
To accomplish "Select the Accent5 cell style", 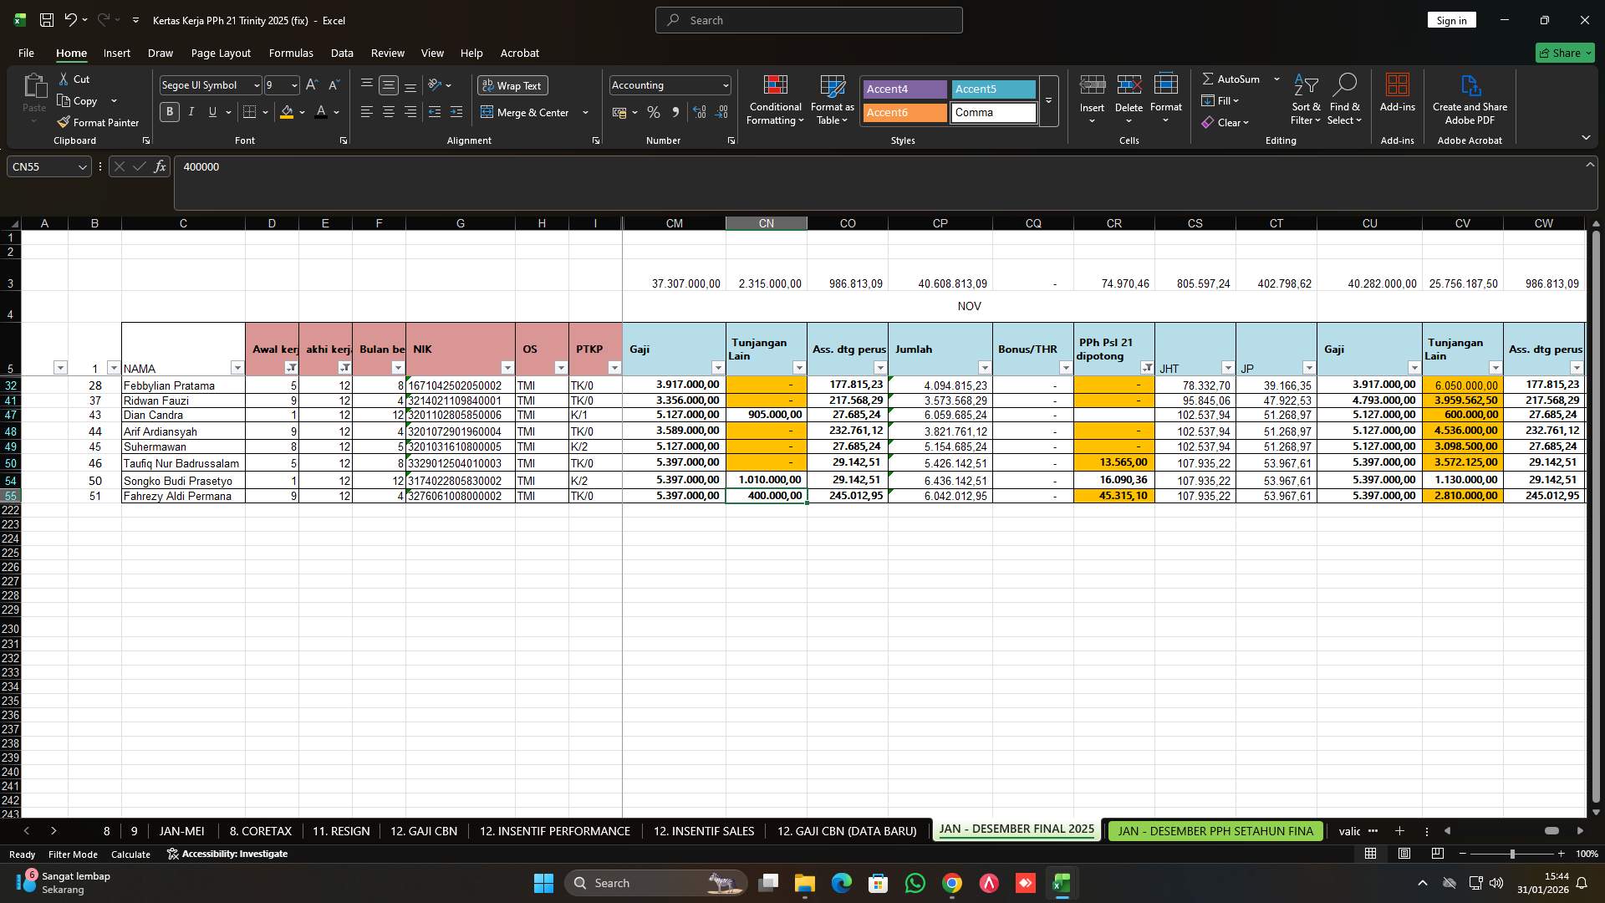I will click(993, 89).
